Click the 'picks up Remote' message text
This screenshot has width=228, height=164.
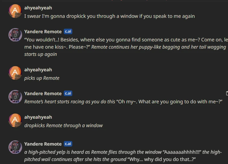[42, 78]
